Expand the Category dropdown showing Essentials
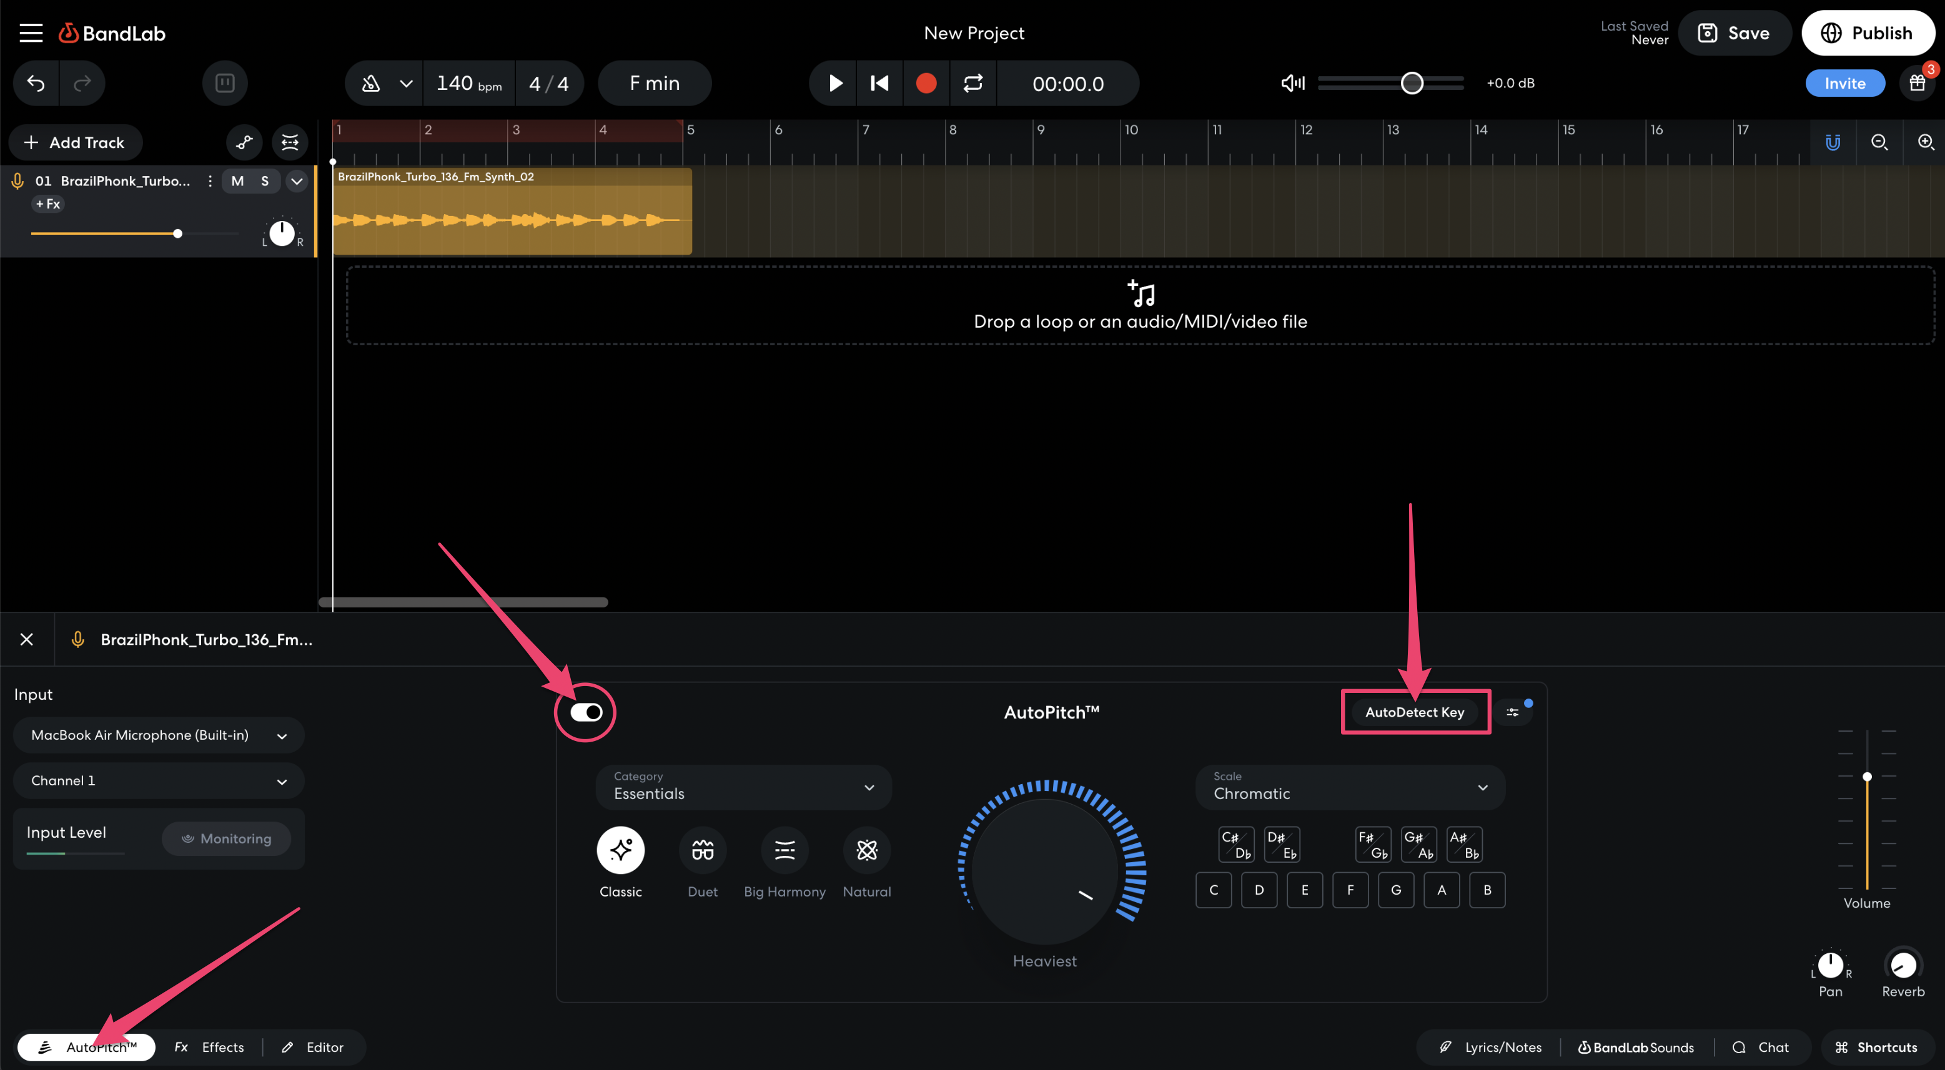1945x1070 pixels. click(743, 787)
